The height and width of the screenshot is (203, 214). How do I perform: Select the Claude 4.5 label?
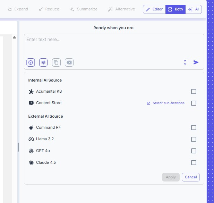pyautogui.click(x=46, y=162)
